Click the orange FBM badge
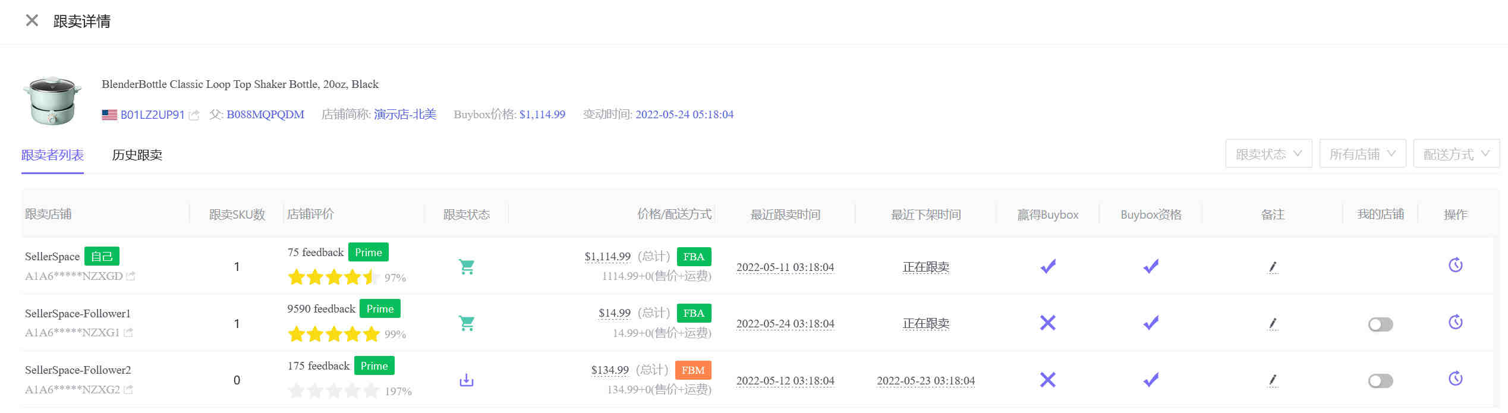Image resolution: width=1508 pixels, height=413 pixels. (x=693, y=370)
